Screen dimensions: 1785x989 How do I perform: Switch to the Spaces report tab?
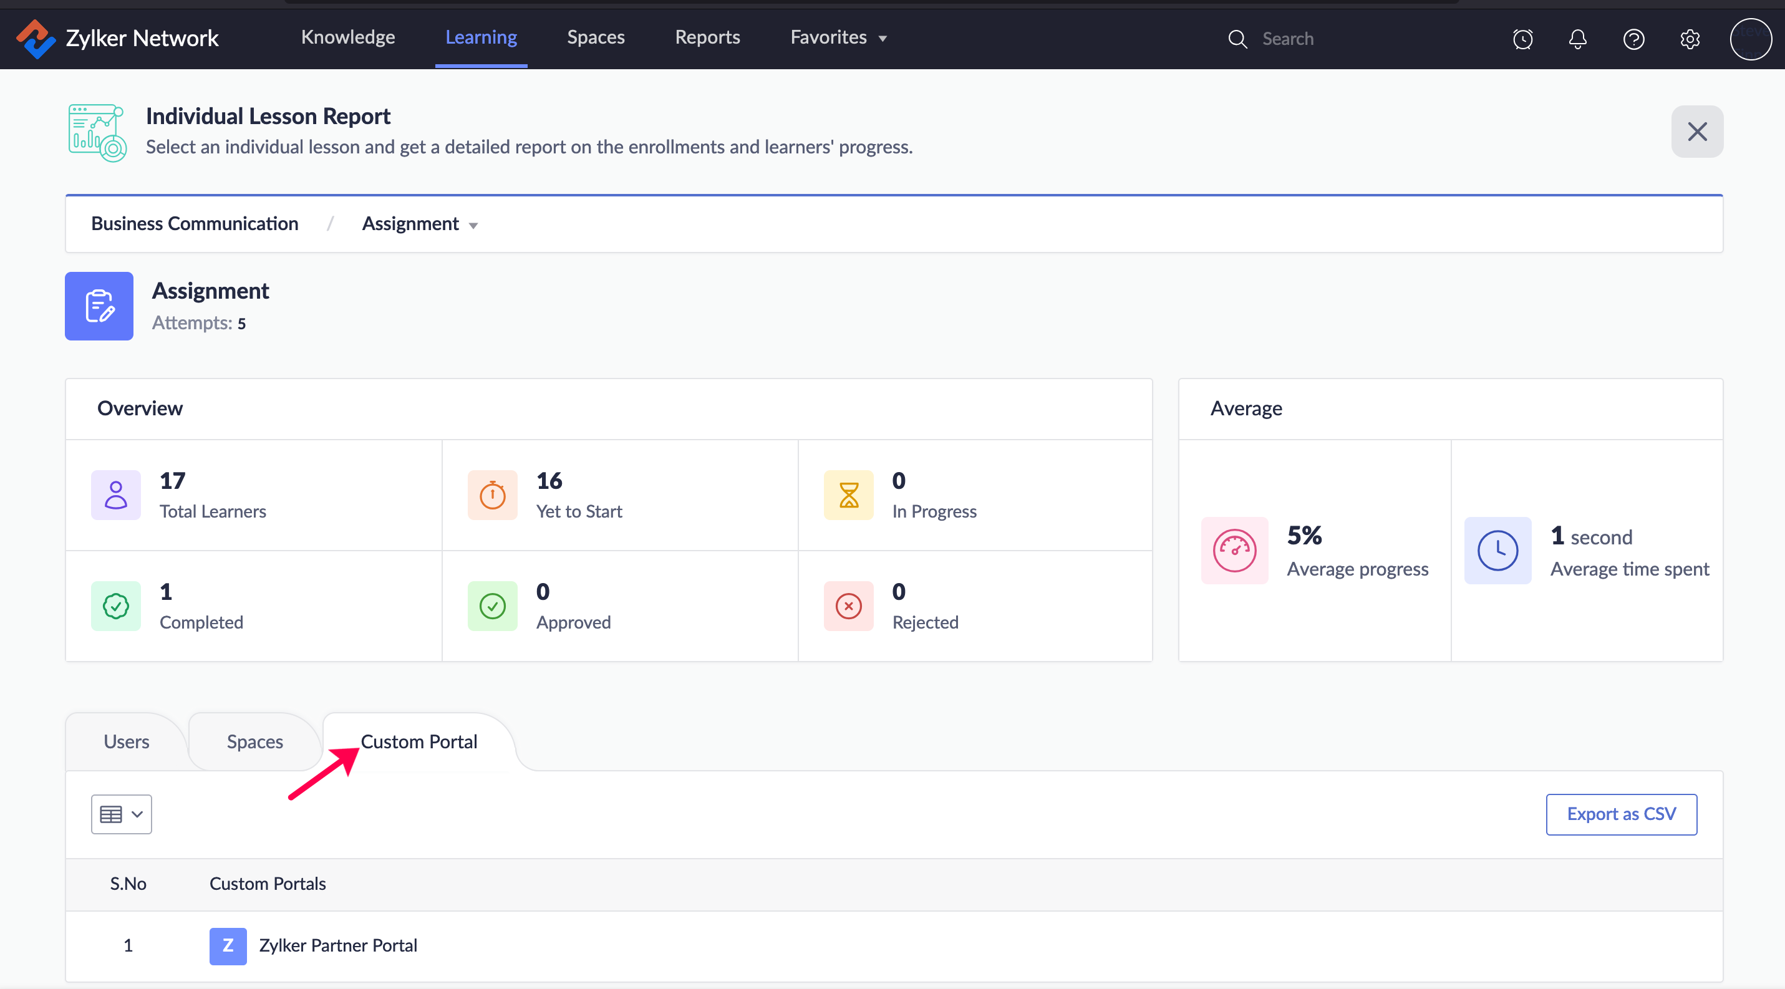(254, 742)
